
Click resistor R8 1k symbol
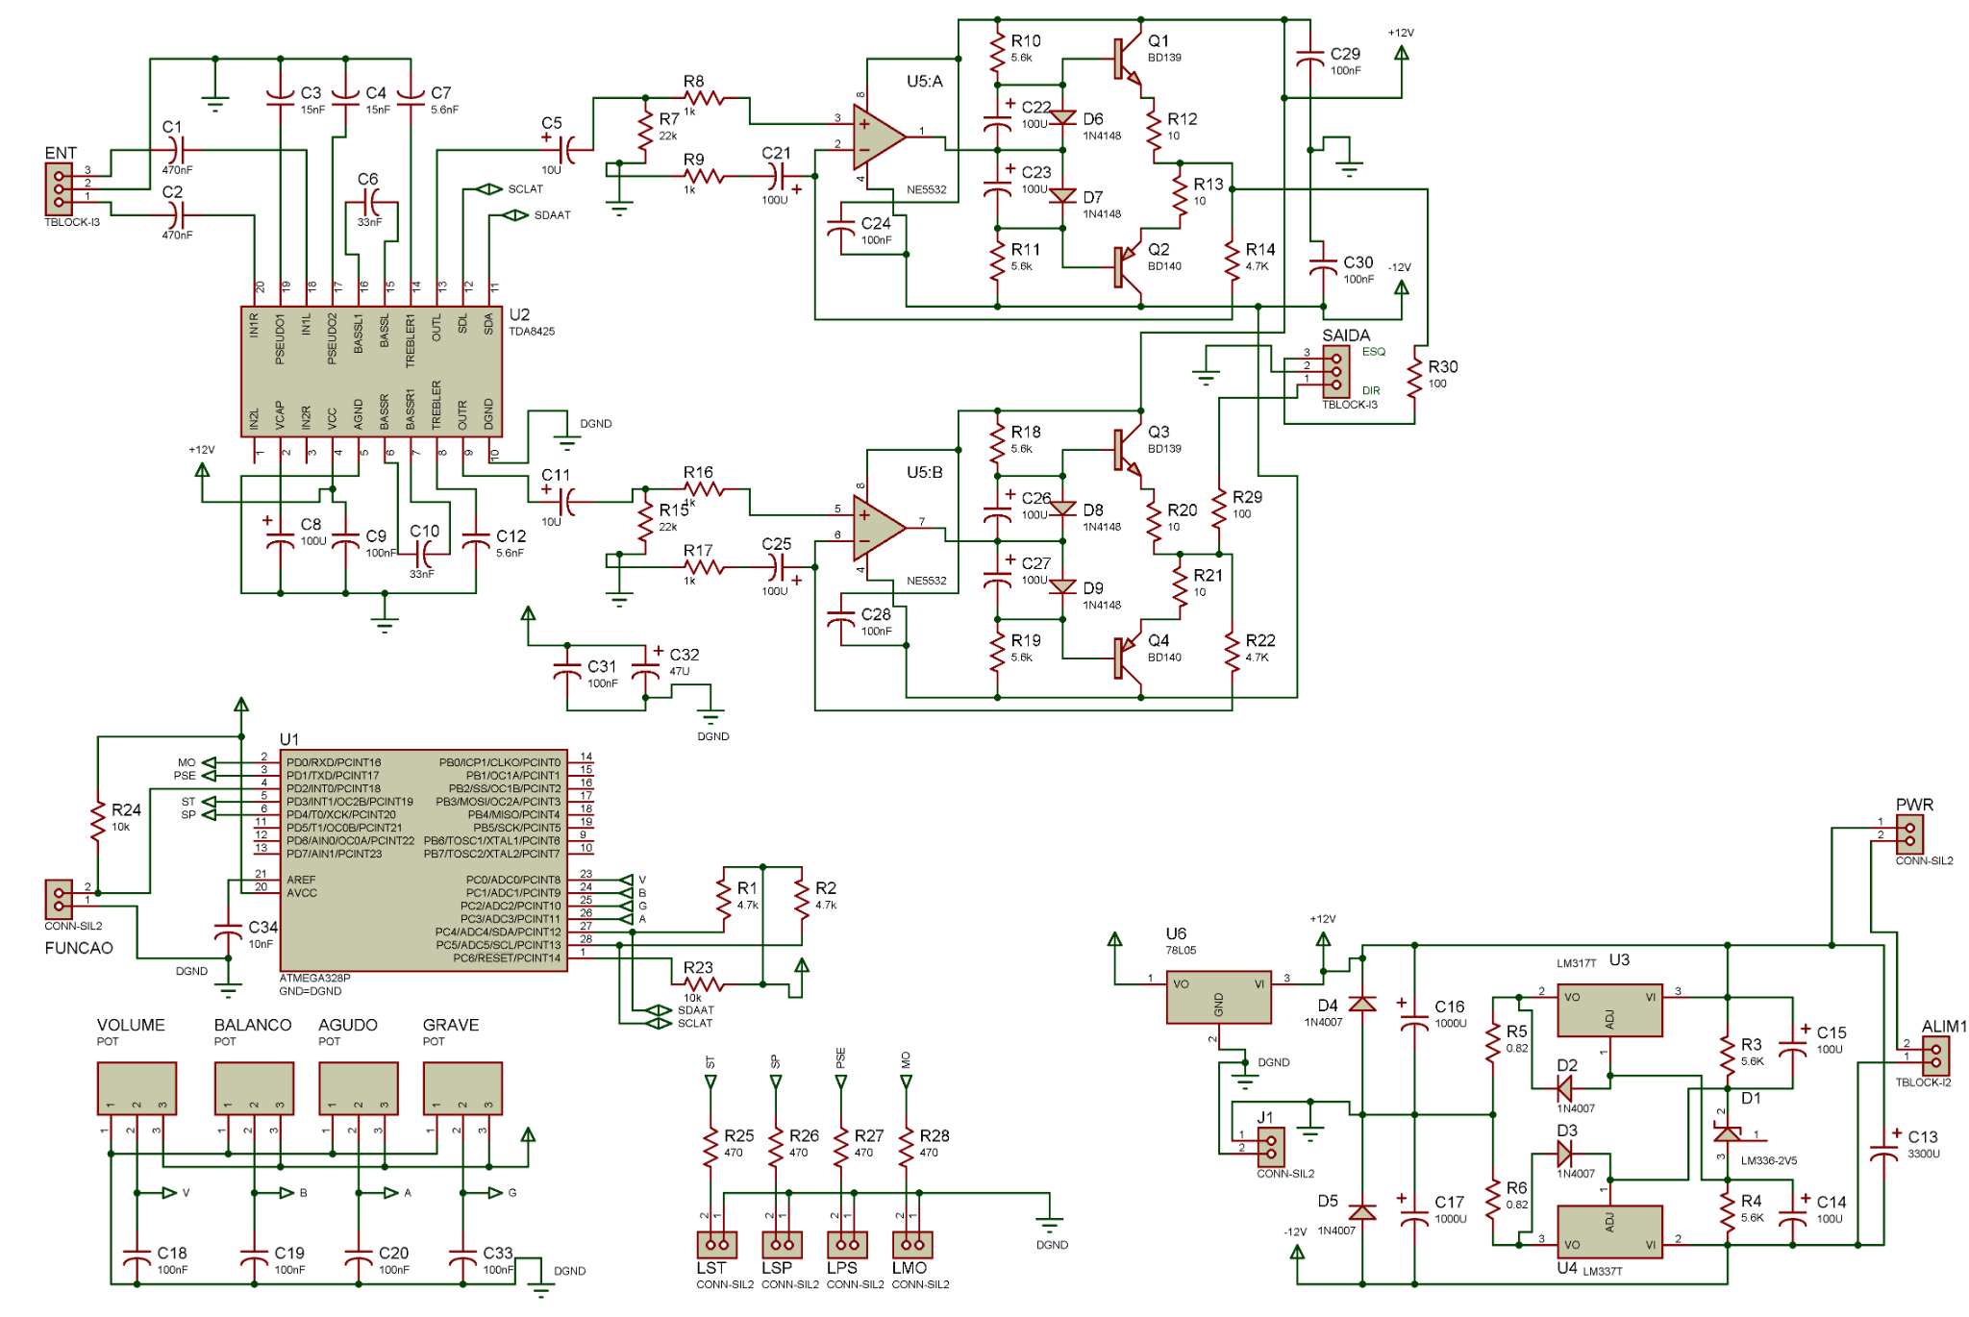(704, 98)
